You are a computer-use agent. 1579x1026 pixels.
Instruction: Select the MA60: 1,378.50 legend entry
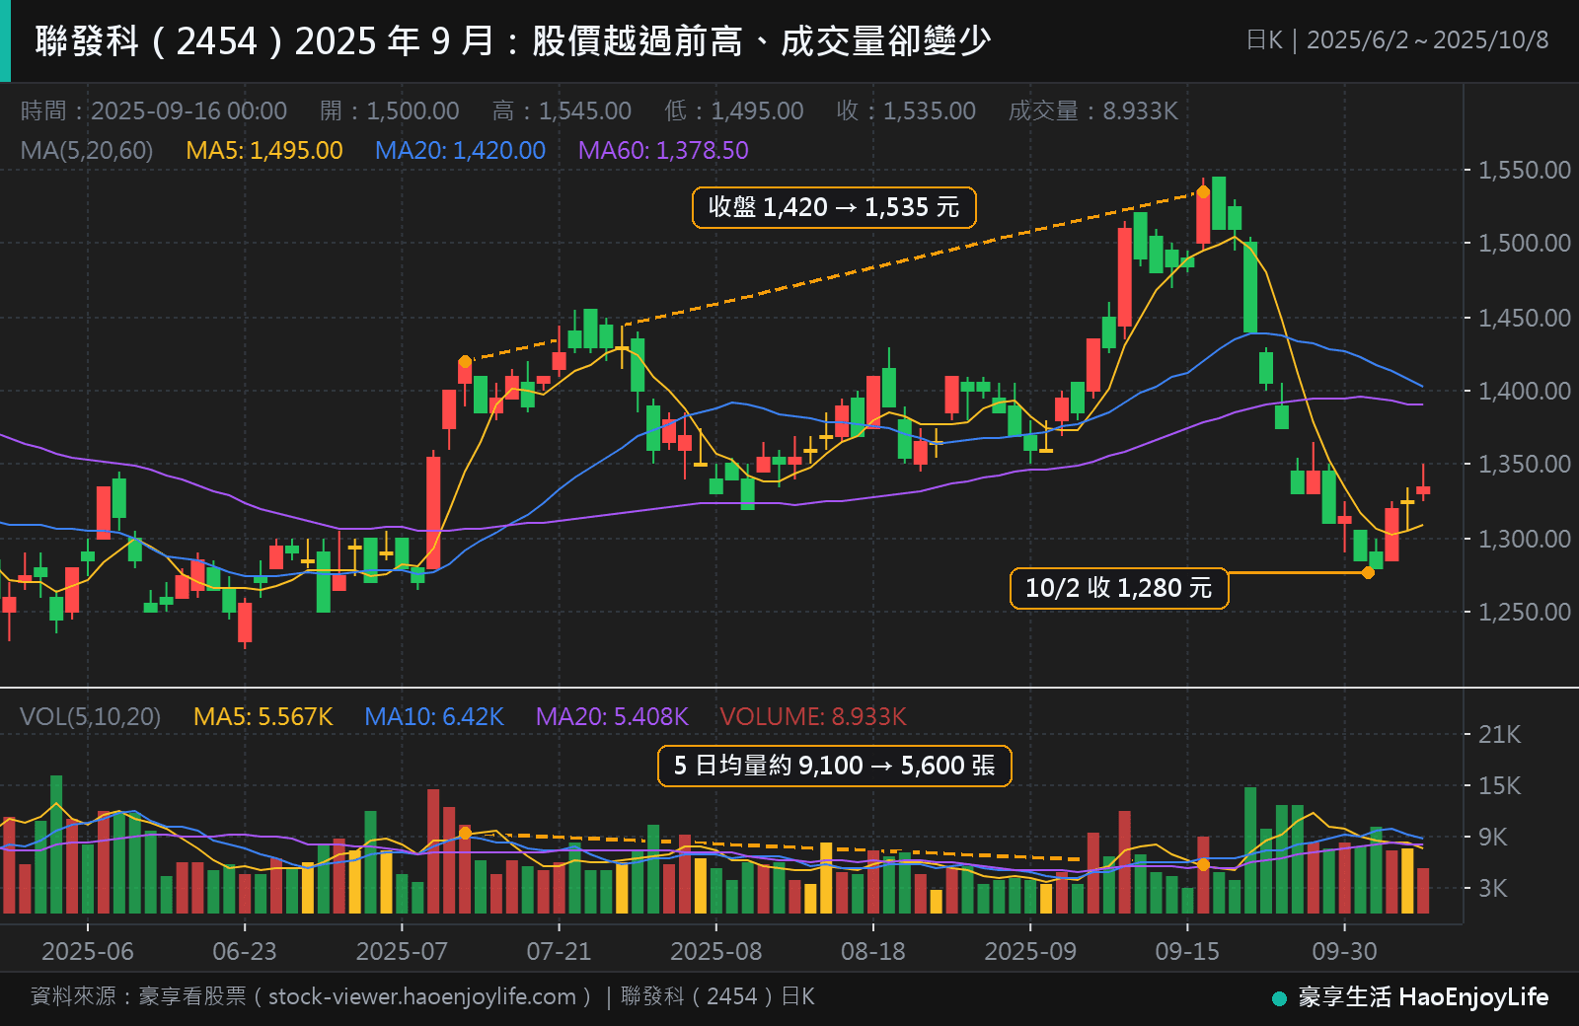(663, 150)
